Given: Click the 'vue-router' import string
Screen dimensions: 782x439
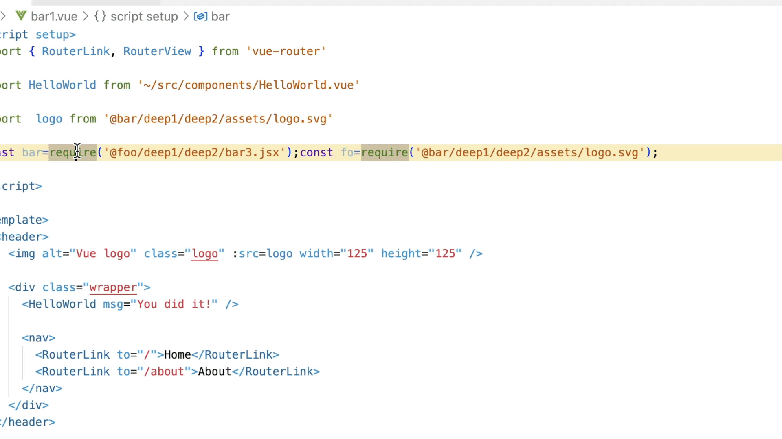Looking at the screenshot, I should (286, 52).
